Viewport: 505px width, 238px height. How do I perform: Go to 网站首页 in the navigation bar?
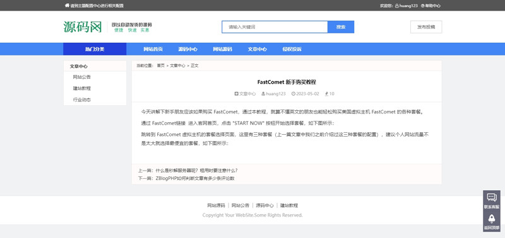coord(153,49)
